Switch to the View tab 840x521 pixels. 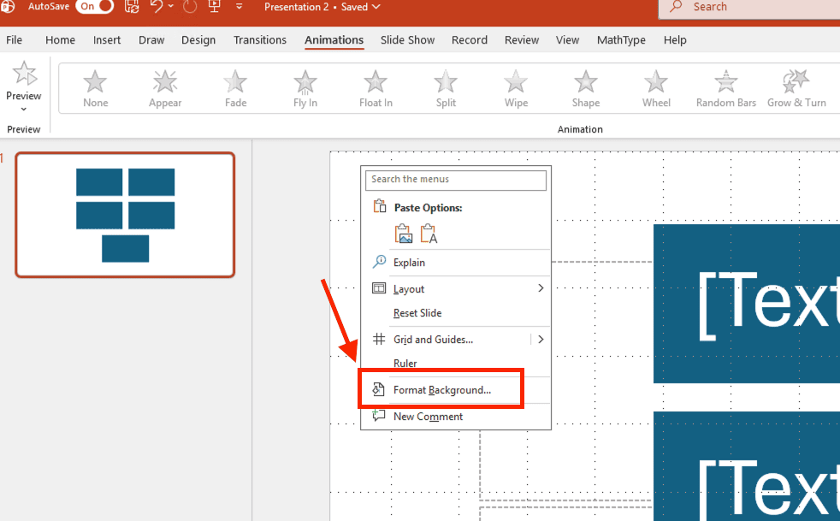tap(567, 40)
